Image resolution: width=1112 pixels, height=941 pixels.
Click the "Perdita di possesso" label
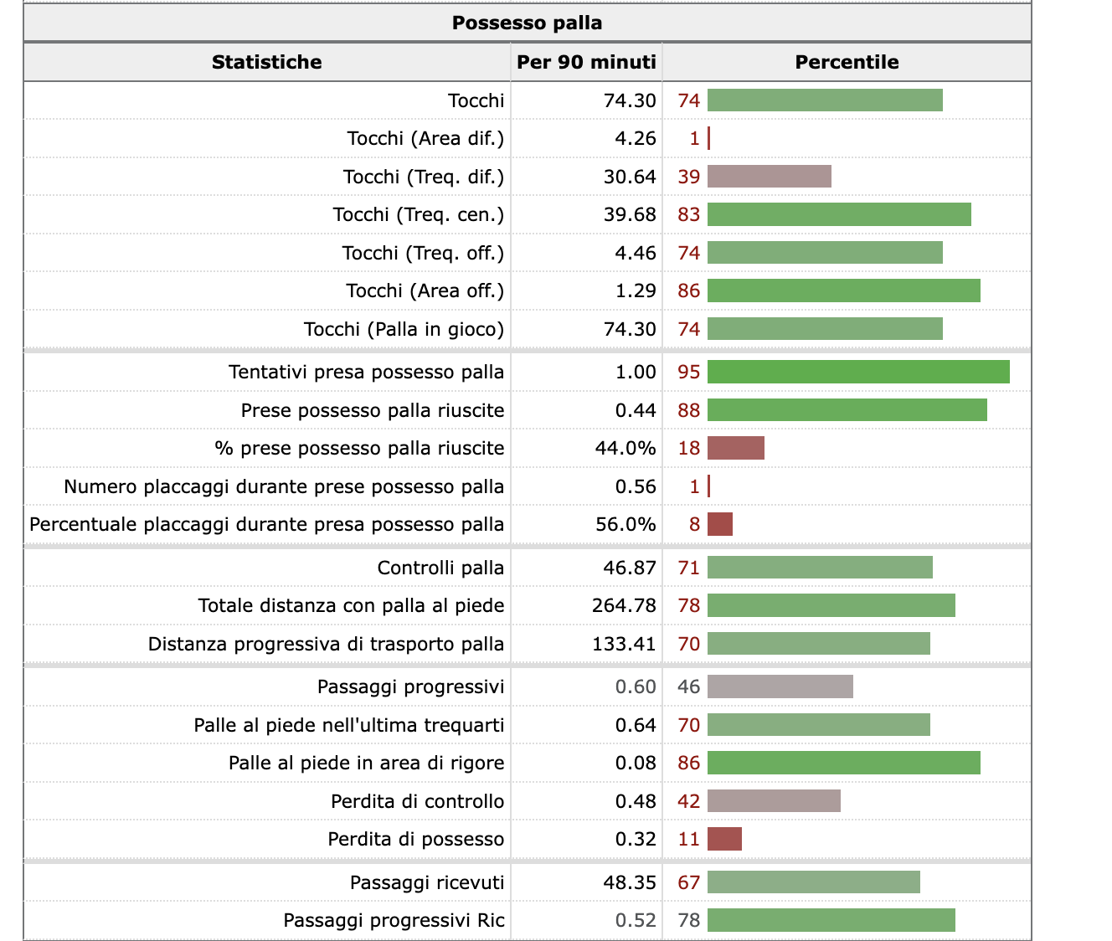pyautogui.click(x=415, y=840)
